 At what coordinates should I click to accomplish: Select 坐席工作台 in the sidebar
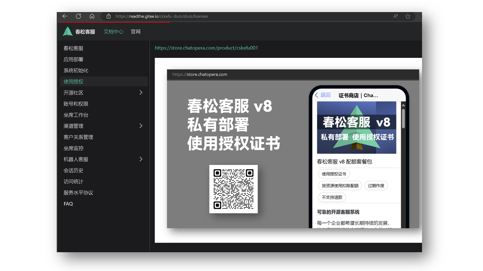[76, 115]
